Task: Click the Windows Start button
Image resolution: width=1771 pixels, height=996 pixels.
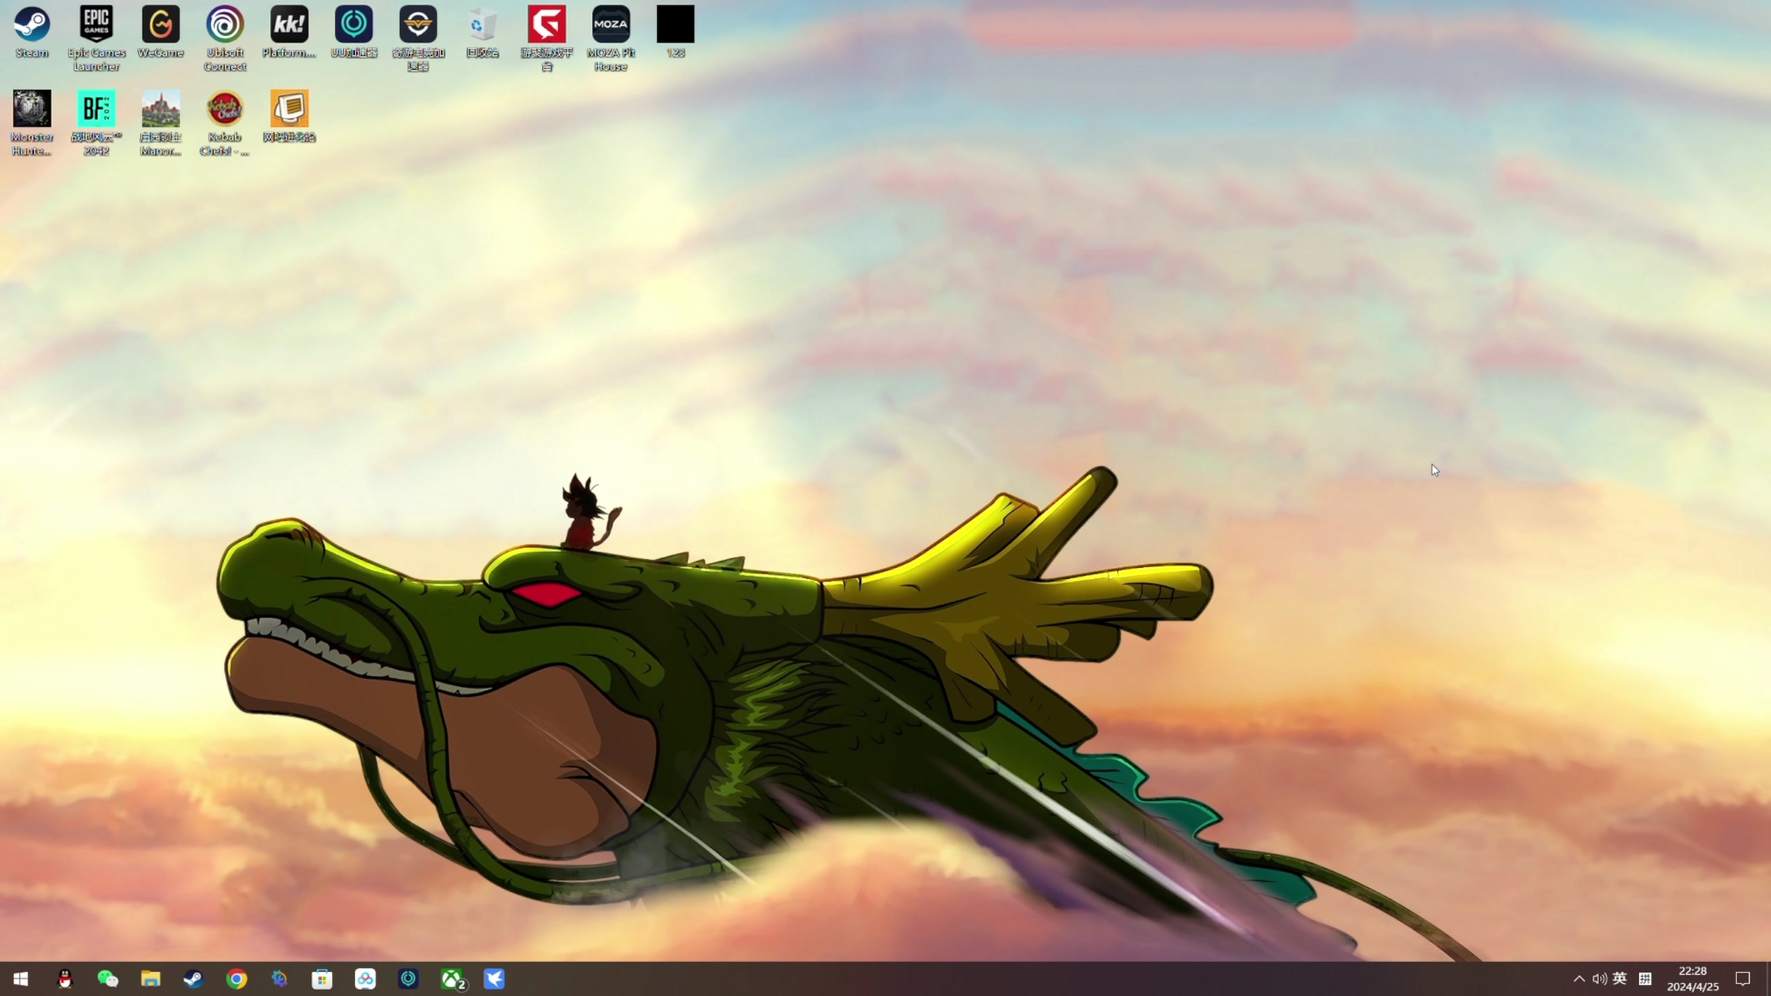Action: [x=21, y=979]
